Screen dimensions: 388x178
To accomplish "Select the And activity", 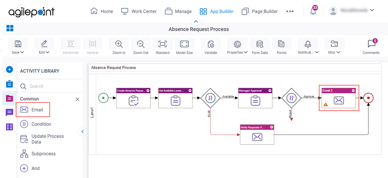I will pyautogui.click(x=30, y=168).
